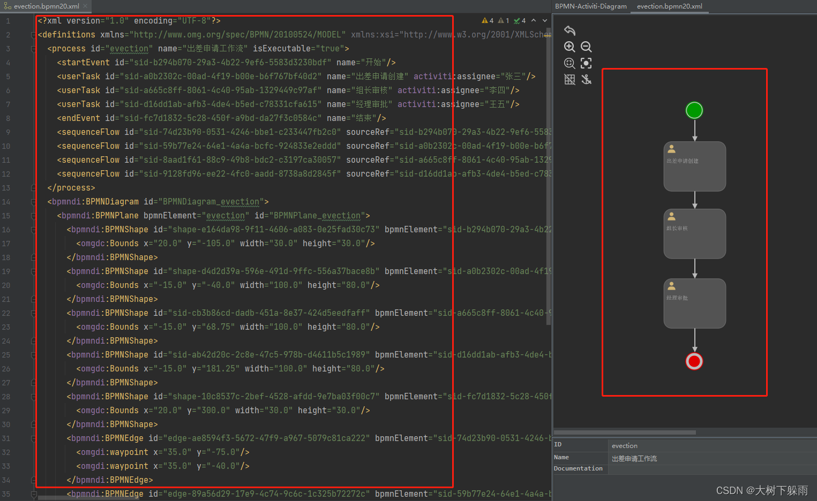Collapse the BPMNDiagram element on line 14

point(34,202)
